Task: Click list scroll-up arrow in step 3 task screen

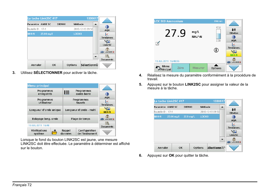Action: pos(96,24)
